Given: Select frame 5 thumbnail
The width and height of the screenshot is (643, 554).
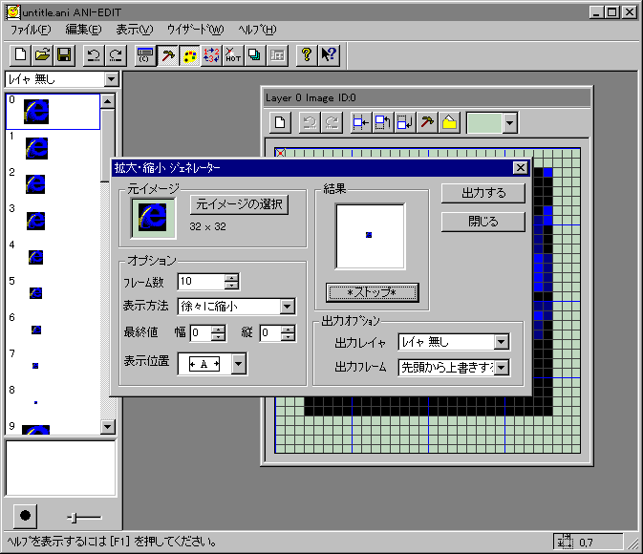Looking at the screenshot, I should click(35, 293).
